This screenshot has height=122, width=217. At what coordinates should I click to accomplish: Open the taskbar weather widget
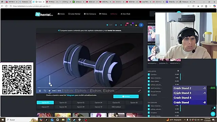point(174,120)
